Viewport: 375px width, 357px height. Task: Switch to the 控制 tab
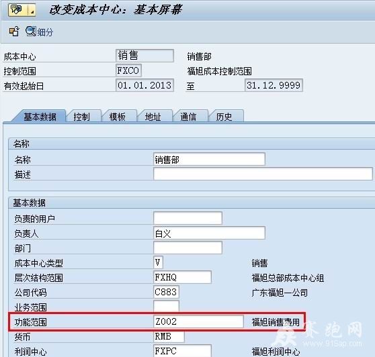[82, 117]
